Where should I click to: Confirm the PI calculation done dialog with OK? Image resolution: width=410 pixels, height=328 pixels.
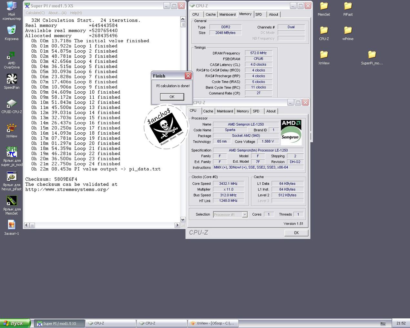[172, 97]
